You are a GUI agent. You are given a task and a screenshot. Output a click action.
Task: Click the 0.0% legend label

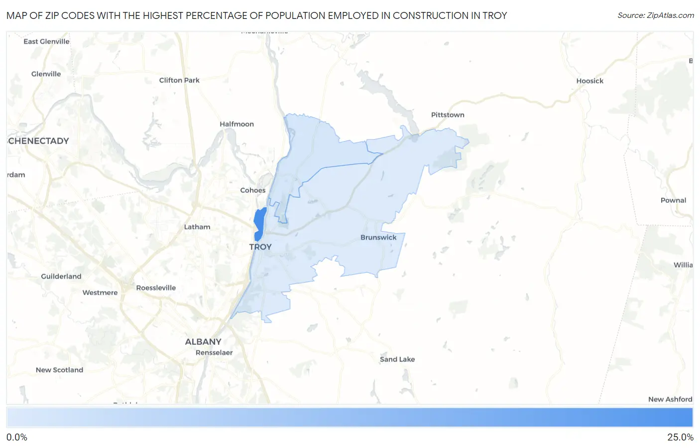pos(17,437)
